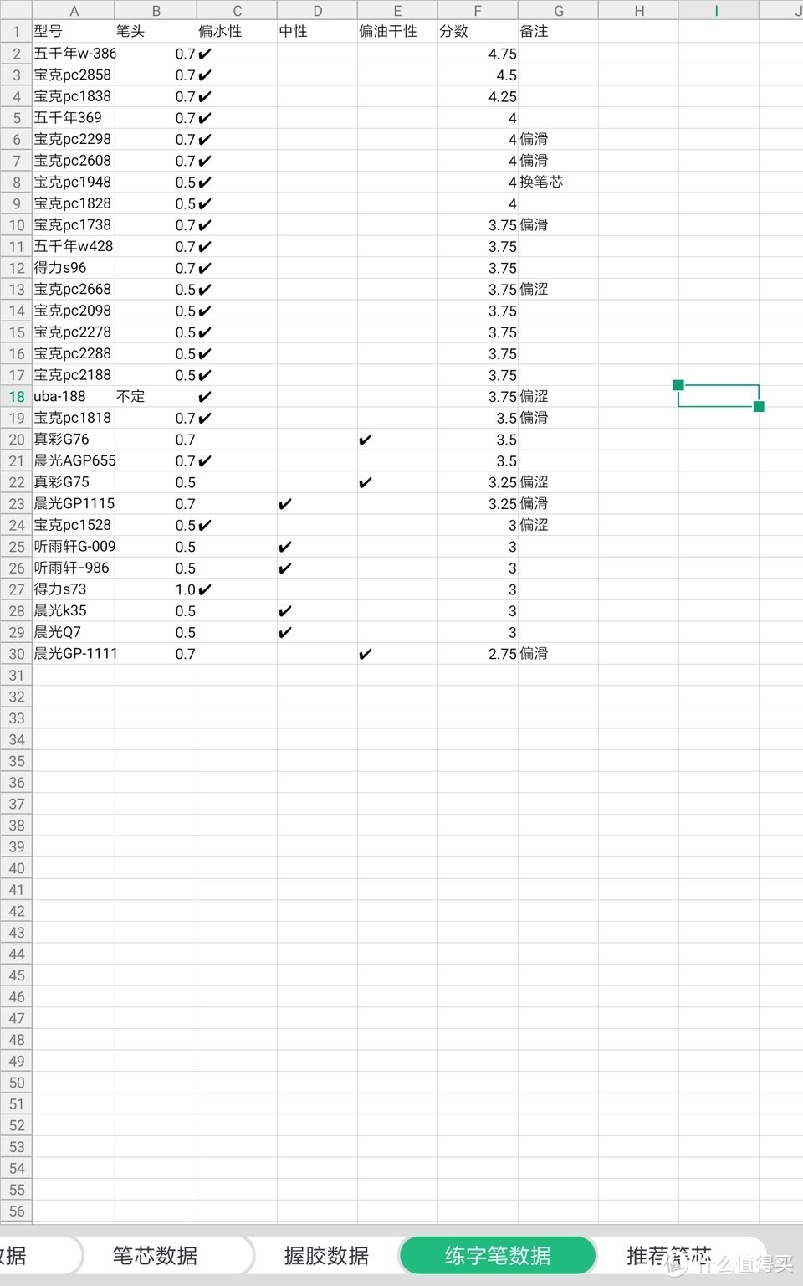This screenshot has height=1286, width=803.
Task: Click the checkmark in 真彩G76 row
Action: point(366,440)
